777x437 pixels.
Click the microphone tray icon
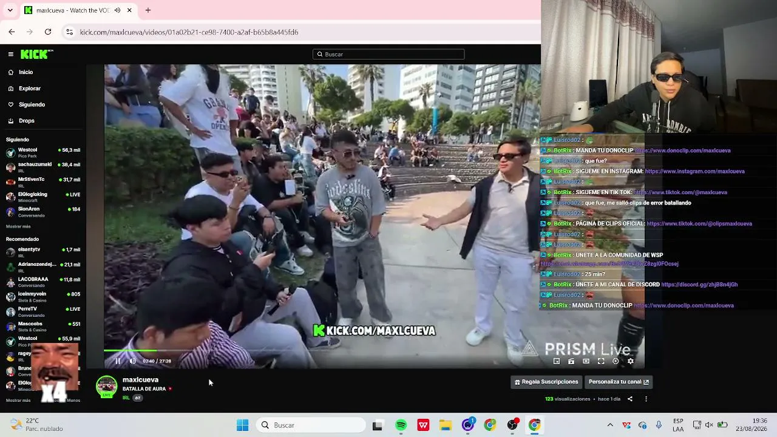point(659,425)
